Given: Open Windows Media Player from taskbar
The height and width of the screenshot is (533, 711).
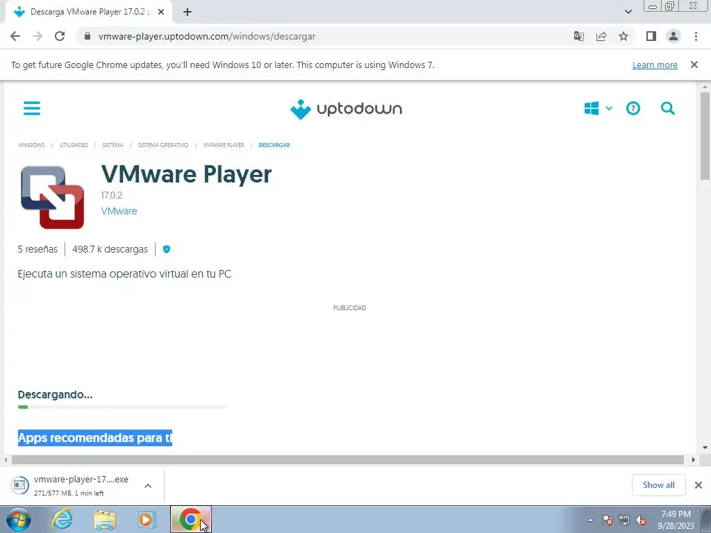Looking at the screenshot, I should [147, 519].
